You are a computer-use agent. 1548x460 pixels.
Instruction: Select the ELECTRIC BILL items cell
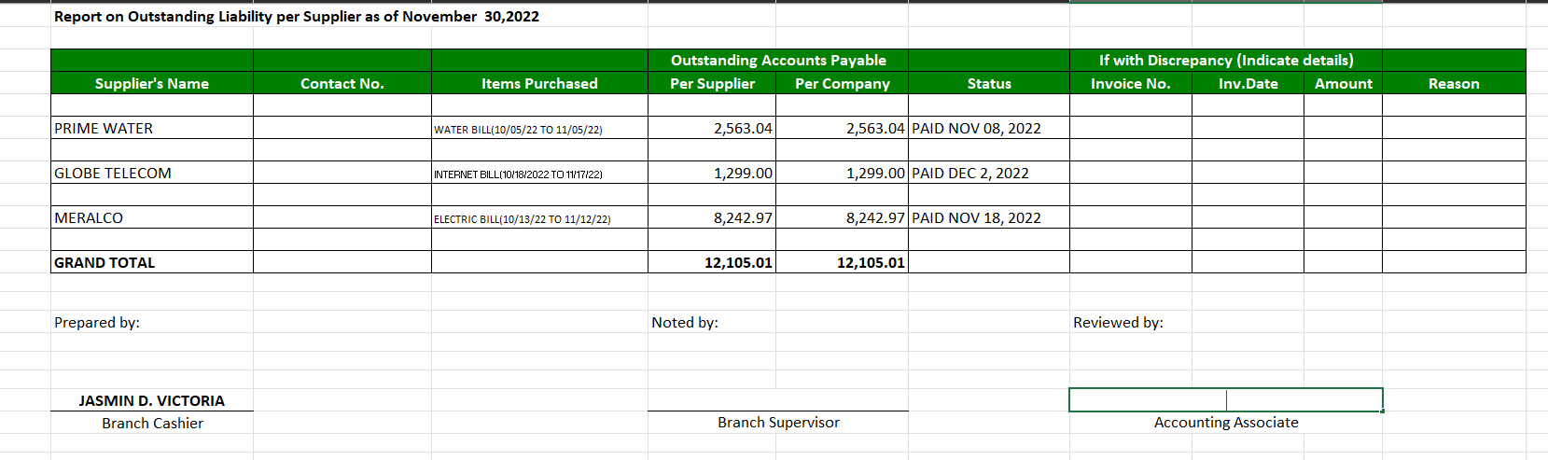pyautogui.click(x=539, y=217)
